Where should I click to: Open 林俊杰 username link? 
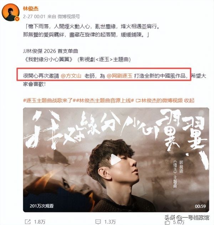[x=31, y=9]
